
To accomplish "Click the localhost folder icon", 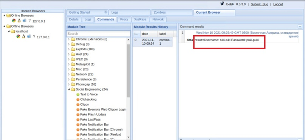I will (13, 31).
